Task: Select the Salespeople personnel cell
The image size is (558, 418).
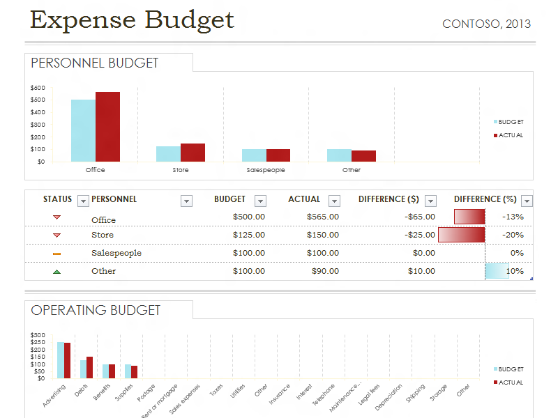Action: pos(116,253)
